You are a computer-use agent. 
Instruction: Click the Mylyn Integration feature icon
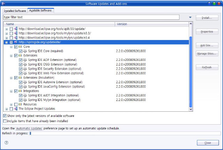(x=25, y=100)
